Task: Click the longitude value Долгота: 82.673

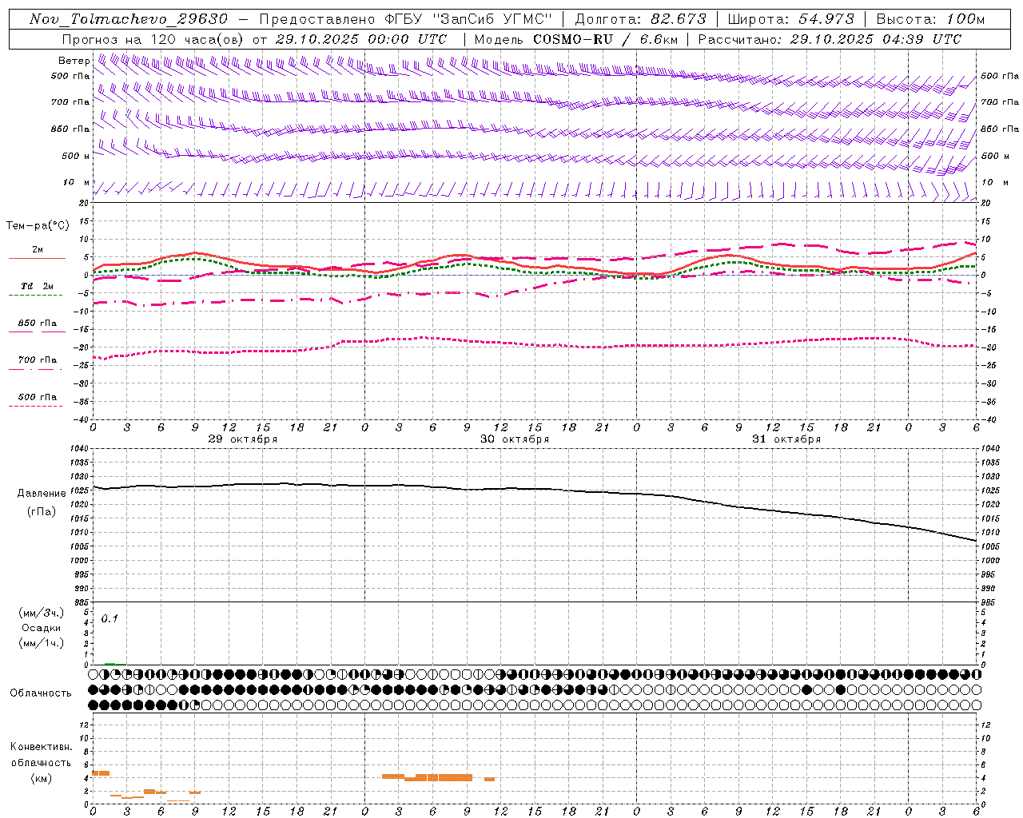Action: point(640,19)
